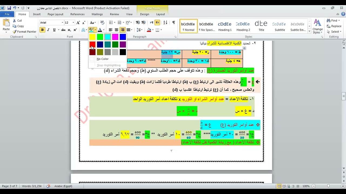This screenshot has height=194, width=346.
Task: Click the Zoom In plus icon
Action: pos(342,186)
